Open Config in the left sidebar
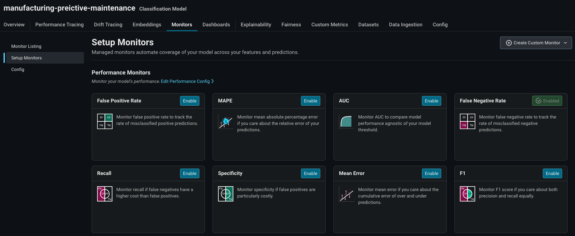The image size is (575, 236). [x=18, y=69]
